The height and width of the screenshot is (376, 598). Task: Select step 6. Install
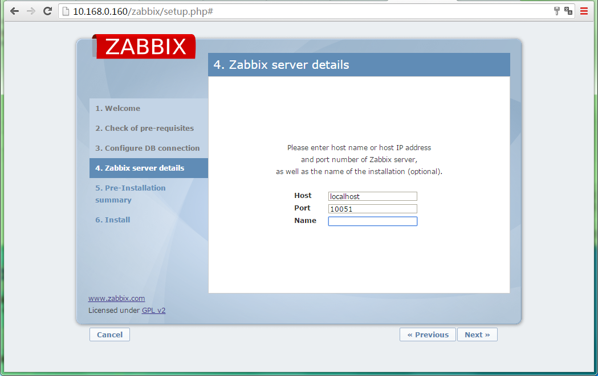[x=113, y=220]
